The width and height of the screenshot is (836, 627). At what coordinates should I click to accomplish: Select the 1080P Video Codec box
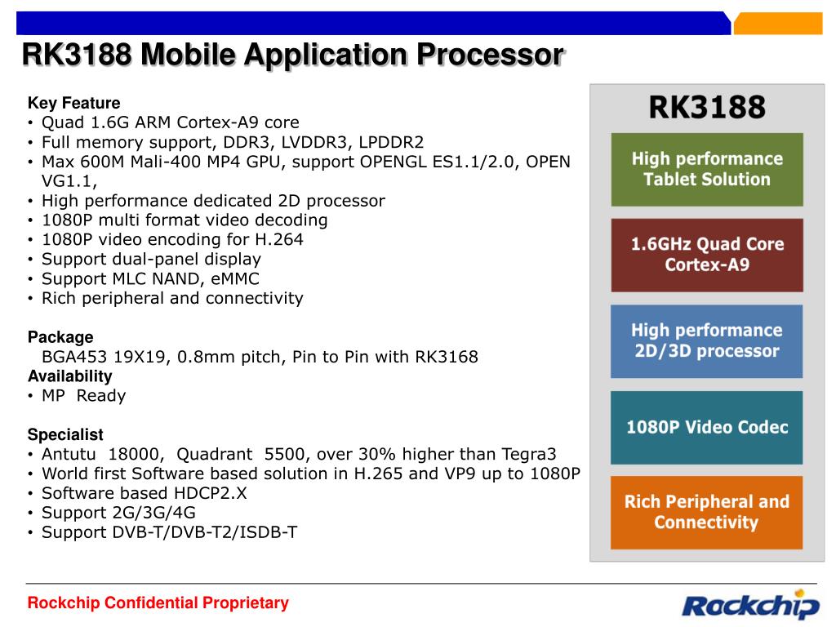(x=706, y=428)
